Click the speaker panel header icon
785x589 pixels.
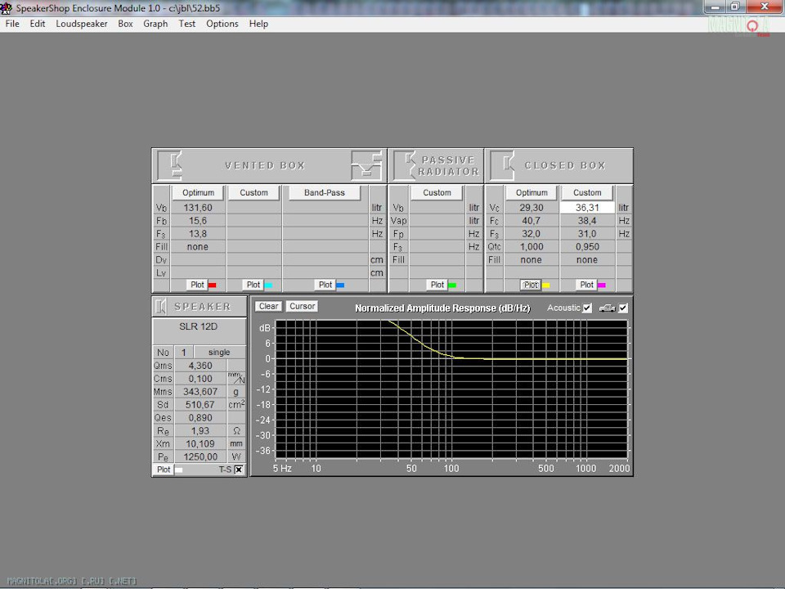point(161,307)
